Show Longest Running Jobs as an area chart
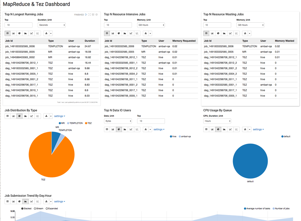 click(x=26, y=33)
